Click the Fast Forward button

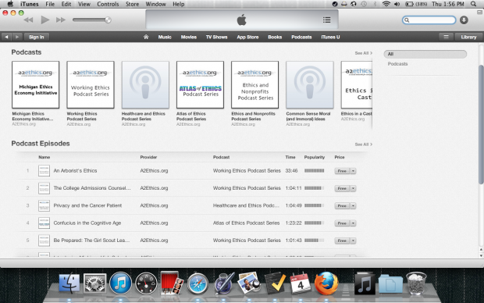click(61, 20)
